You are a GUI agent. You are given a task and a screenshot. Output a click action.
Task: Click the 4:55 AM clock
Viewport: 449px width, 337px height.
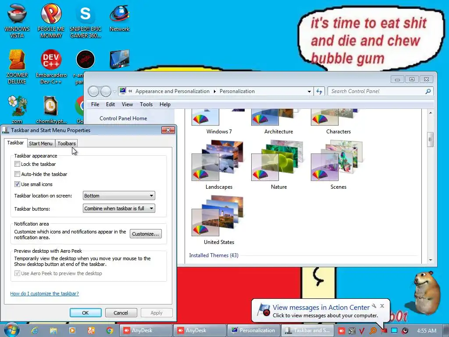click(x=427, y=331)
